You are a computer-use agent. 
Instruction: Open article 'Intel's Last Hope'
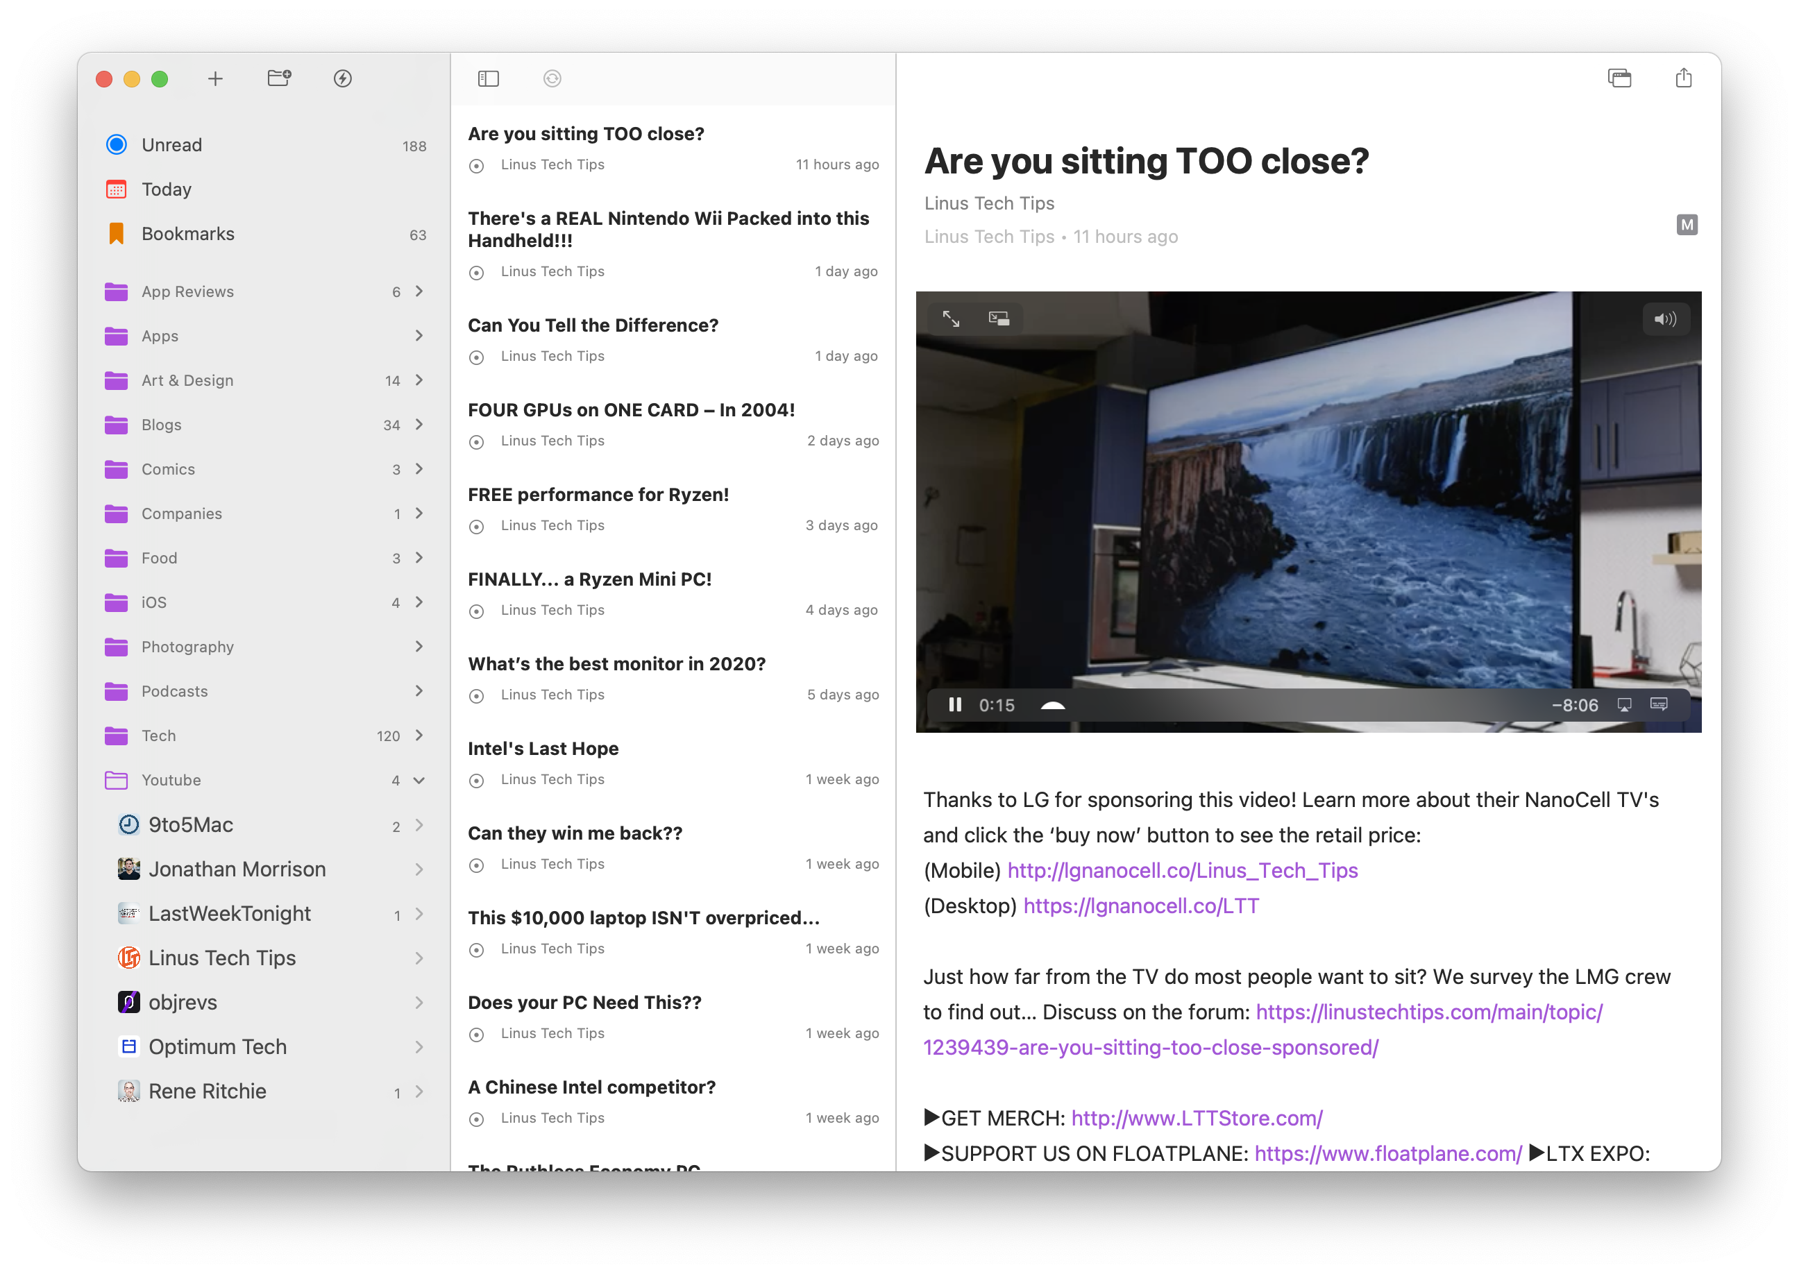(673, 763)
